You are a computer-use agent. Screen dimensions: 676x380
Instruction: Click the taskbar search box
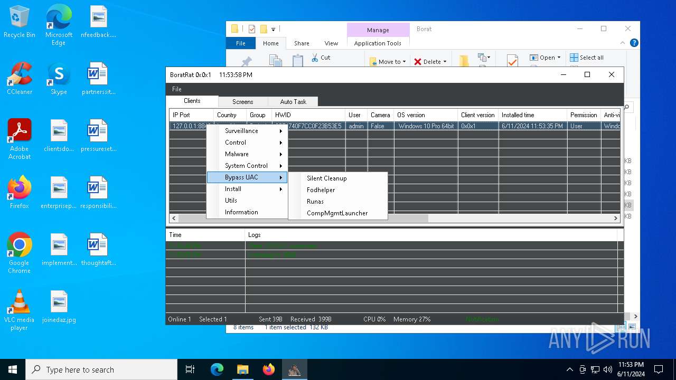tap(101, 369)
